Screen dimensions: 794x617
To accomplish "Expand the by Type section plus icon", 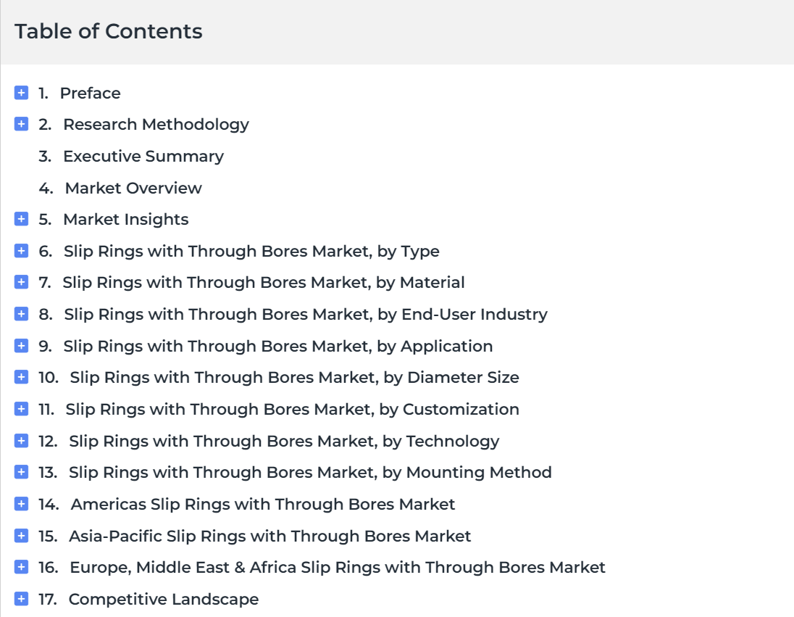I will [21, 251].
